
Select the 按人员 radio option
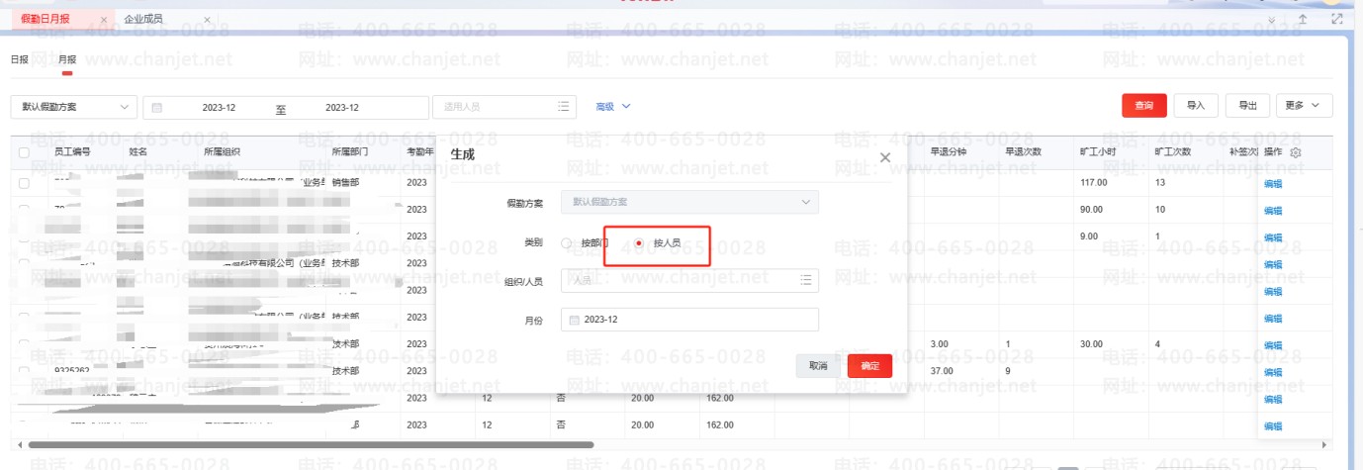click(639, 242)
